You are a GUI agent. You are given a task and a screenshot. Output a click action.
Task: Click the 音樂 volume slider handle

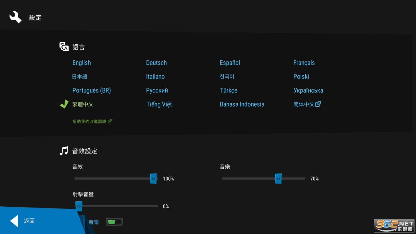click(278, 178)
